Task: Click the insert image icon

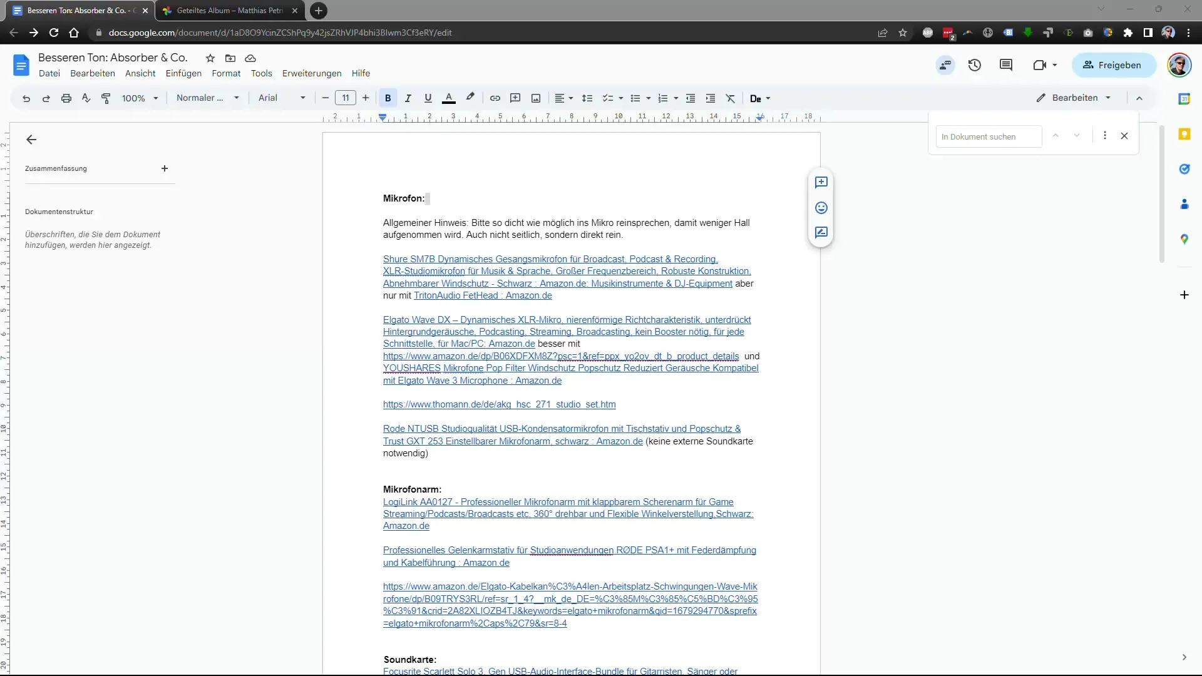Action: coord(536,98)
